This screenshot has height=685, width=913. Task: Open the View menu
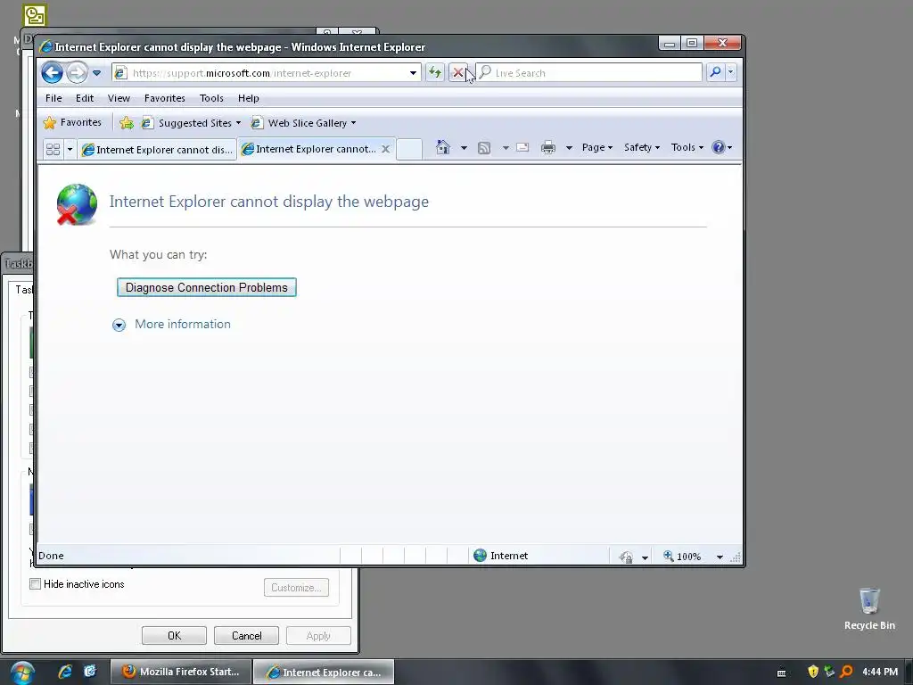(119, 98)
